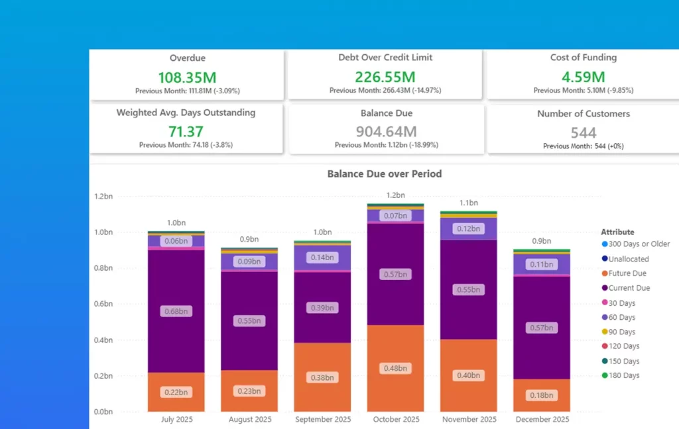Click the 60 Days legend marker
Viewport: 679px width, 429px height.
pyautogui.click(x=604, y=318)
